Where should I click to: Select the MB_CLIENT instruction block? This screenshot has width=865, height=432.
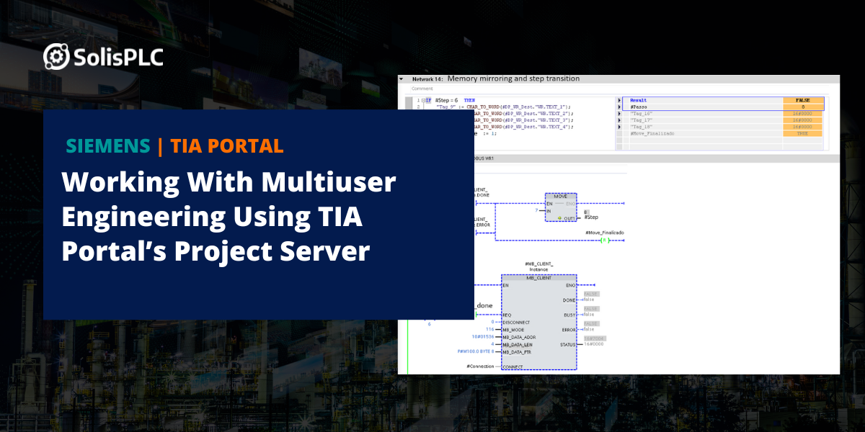tap(538, 279)
